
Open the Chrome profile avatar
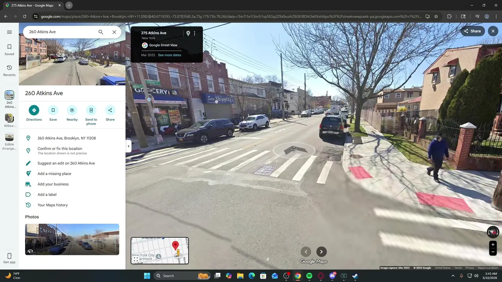point(487,16)
